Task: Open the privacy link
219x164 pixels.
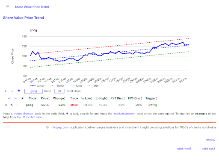Action: coord(210,140)
